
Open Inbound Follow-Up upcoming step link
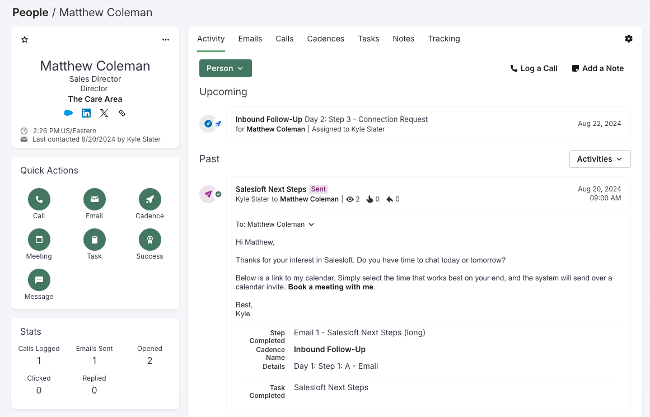[x=269, y=119]
